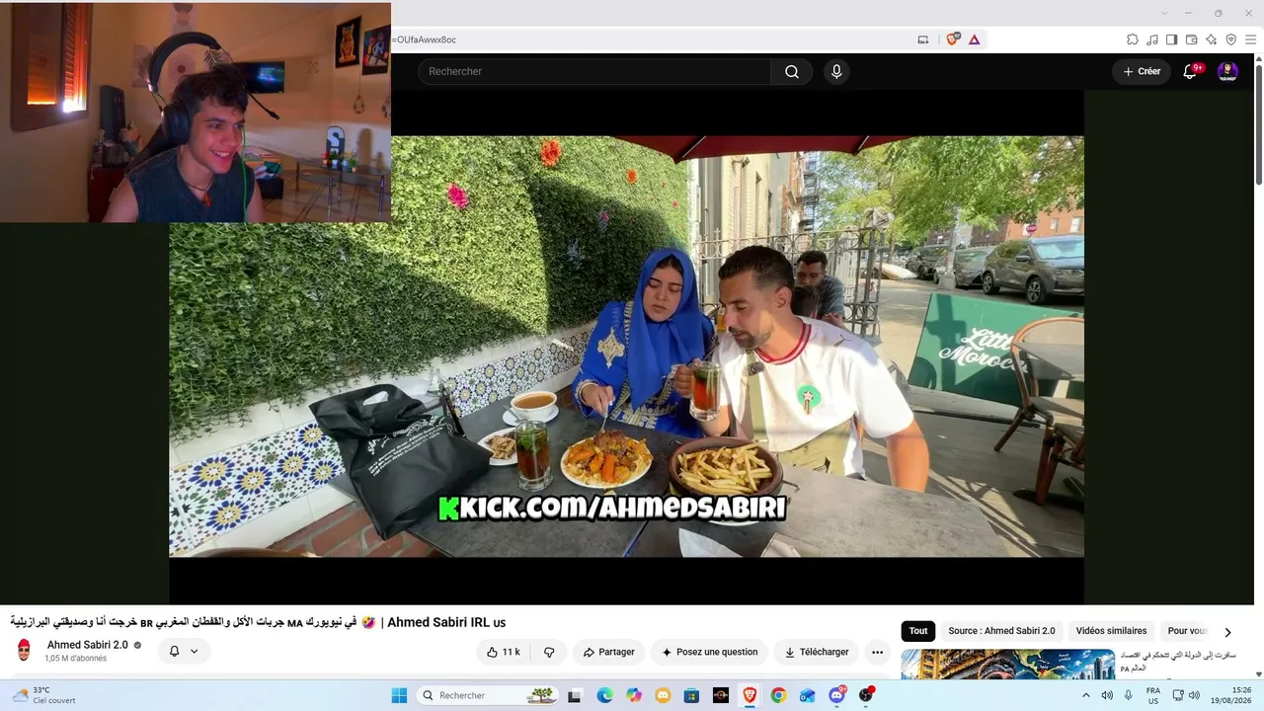Screen dimensions: 1264x711
Task: Open the Outlook icon on the taskbar
Action: coord(808,695)
